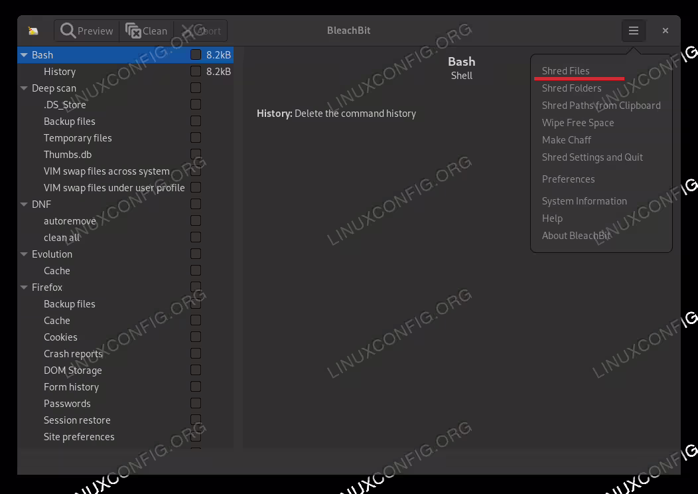Tick the Bash checkbox
This screenshot has height=494, width=698.
pyautogui.click(x=196, y=55)
